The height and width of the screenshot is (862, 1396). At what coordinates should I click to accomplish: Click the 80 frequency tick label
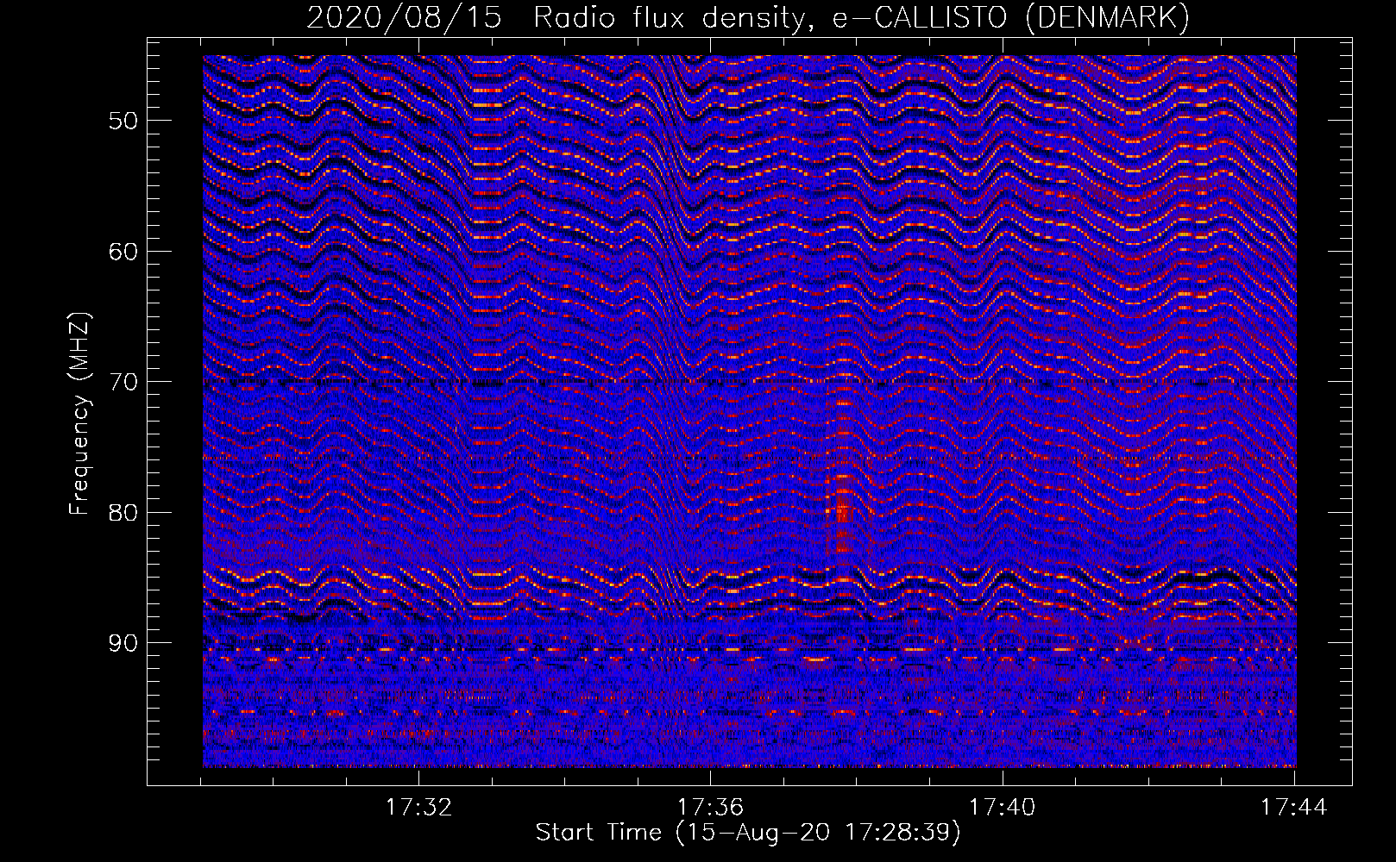click(123, 512)
